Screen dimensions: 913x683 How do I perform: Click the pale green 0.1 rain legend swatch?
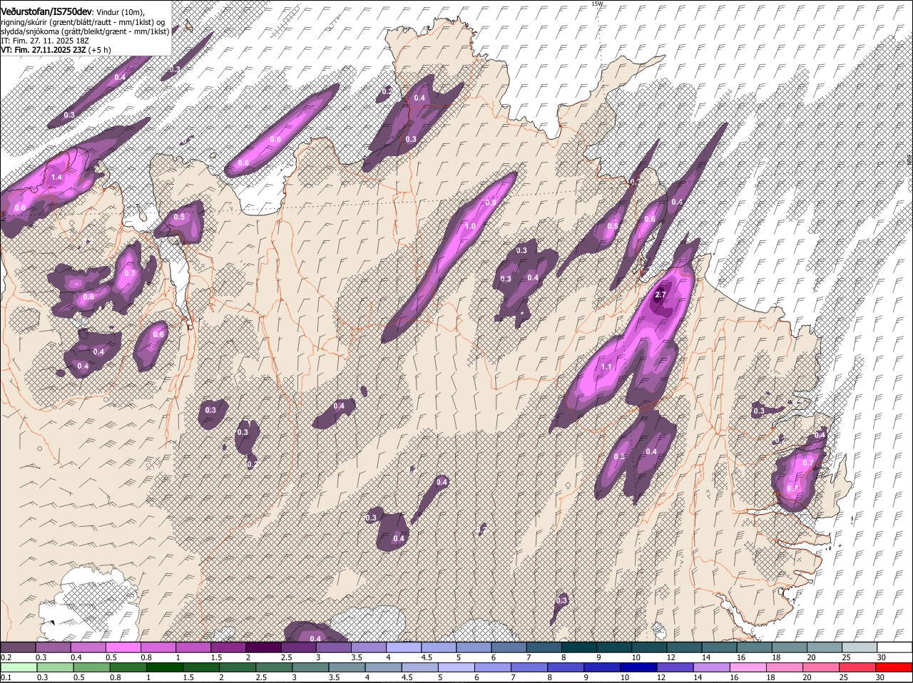coord(19,668)
